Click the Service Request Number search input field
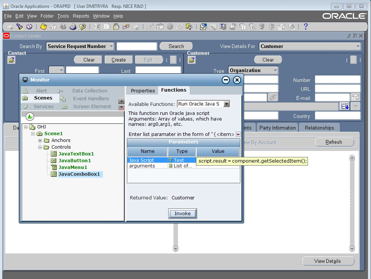 [x=137, y=47]
